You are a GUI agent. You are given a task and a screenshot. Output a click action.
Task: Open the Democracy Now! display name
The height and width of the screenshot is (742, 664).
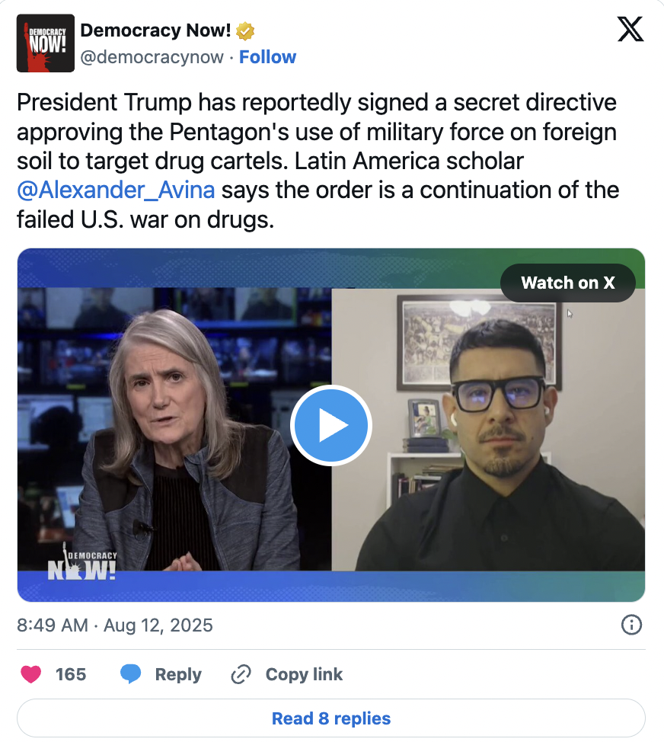click(x=155, y=30)
